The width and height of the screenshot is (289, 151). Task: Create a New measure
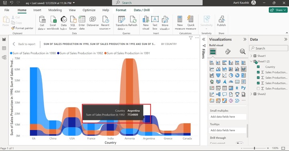[180, 23]
